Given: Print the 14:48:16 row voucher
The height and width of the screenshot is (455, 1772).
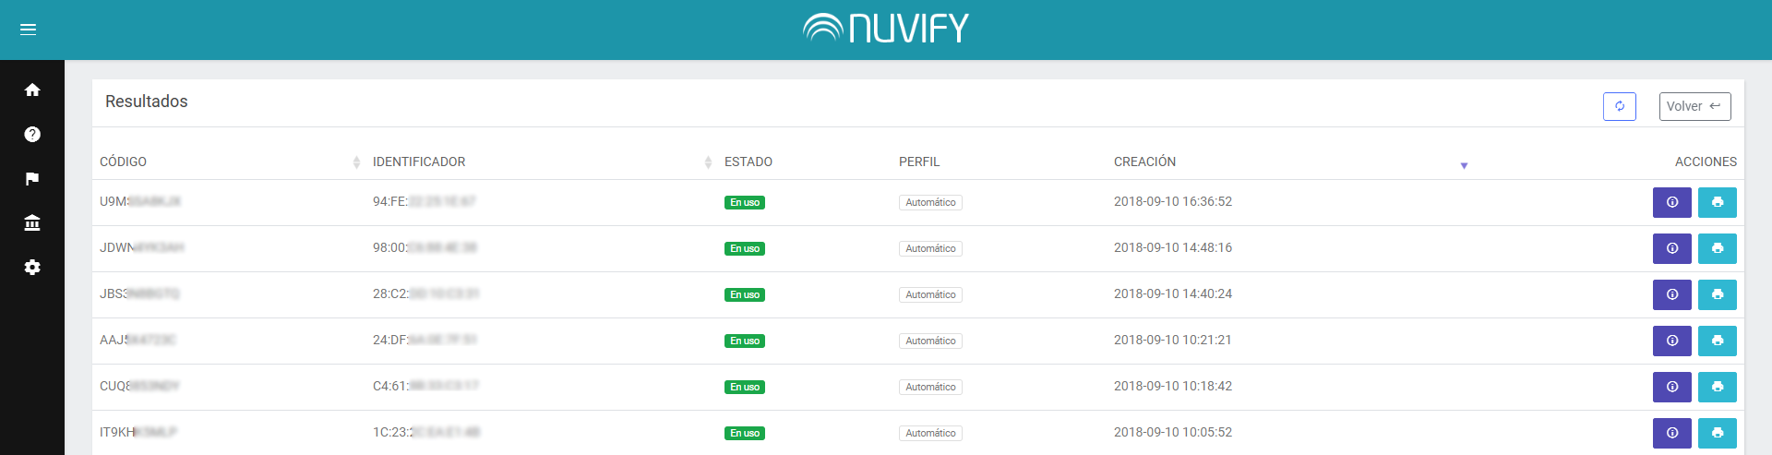Looking at the screenshot, I should (x=1718, y=248).
